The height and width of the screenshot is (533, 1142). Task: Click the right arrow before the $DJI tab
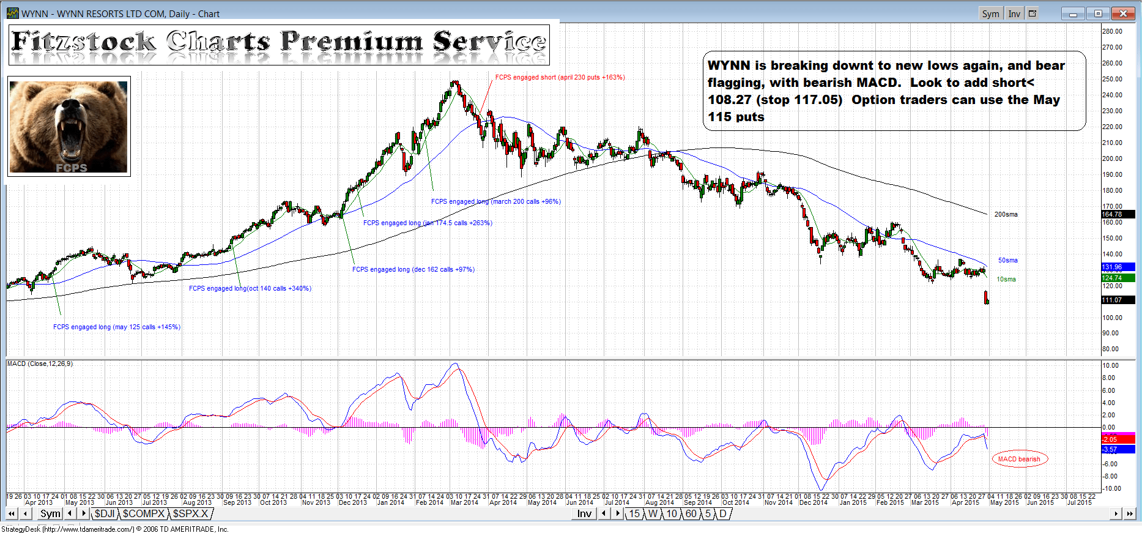tap(84, 514)
